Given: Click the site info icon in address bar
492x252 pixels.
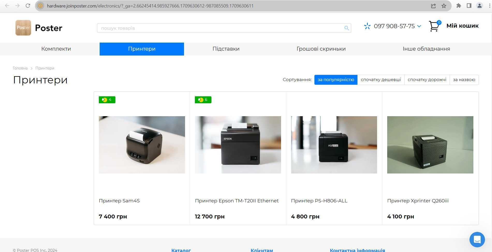Looking at the screenshot, I should pyautogui.click(x=40, y=6).
